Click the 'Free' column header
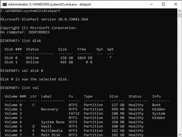 [82, 49]
